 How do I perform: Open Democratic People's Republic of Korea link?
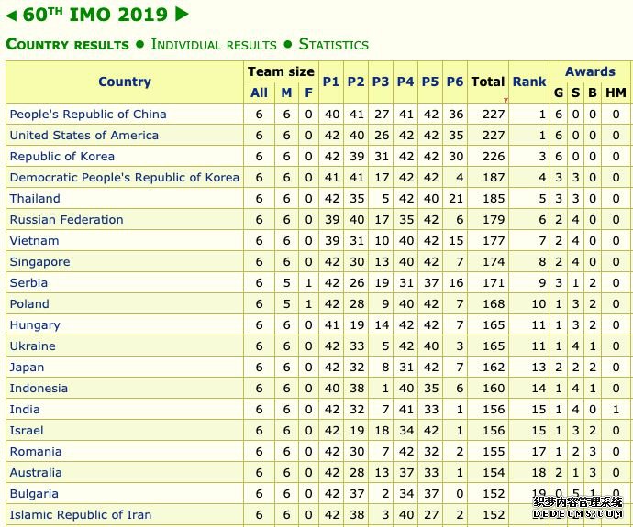(125, 178)
